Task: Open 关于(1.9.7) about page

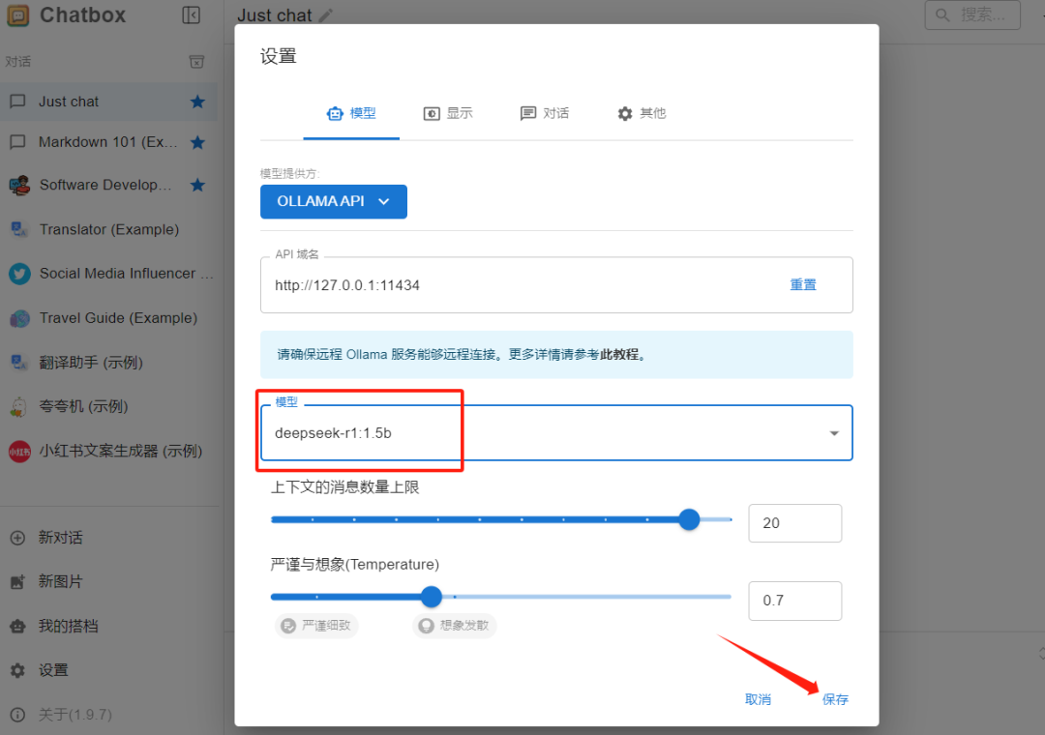Action: click(x=108, y=715)
